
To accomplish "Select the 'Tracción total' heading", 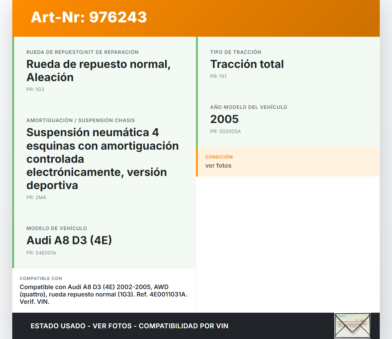I will coord(247,64).
